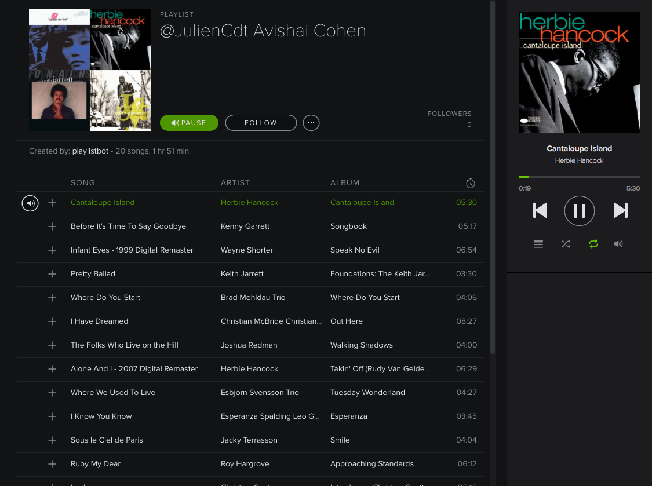
Task: Toggle shuffle mode
Action: click(x=566, y=244)
